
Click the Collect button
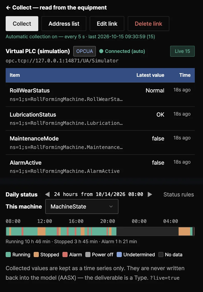coord(22,24)
